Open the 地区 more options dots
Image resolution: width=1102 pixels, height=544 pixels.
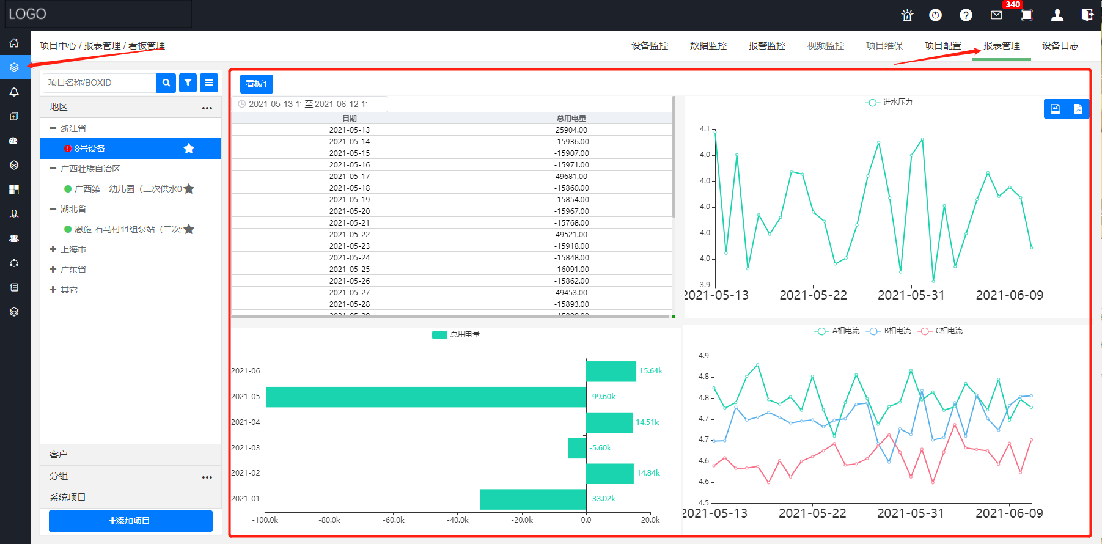207,108
